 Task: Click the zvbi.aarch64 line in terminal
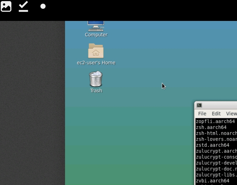[x=212, y=181]
